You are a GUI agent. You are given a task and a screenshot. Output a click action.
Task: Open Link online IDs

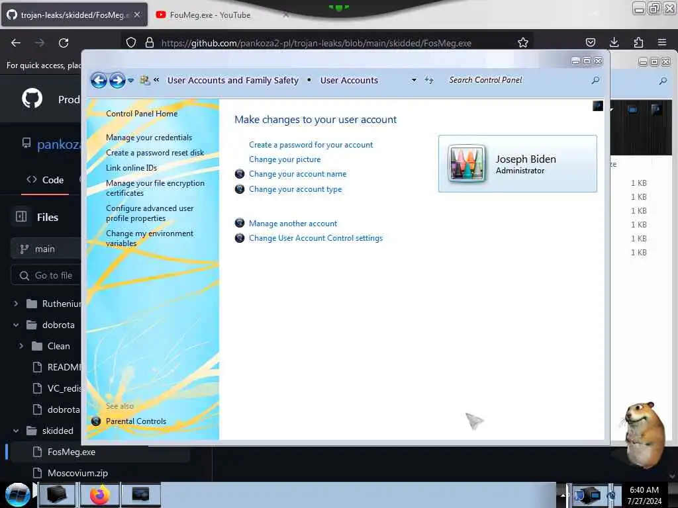[x=132, y=168]
